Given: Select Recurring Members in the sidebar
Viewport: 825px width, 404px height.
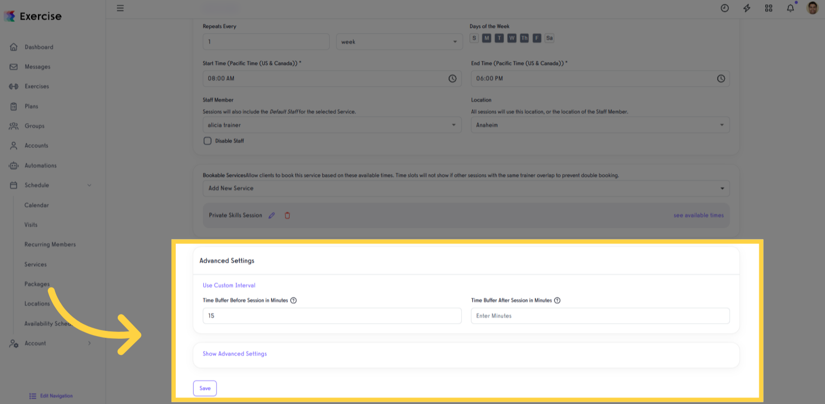Looking at the screenshot, I should coord(50,244).
